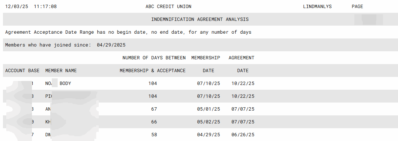
Task: Click the report timestamp 11:17:08
Action: click(x=45, y=7)
